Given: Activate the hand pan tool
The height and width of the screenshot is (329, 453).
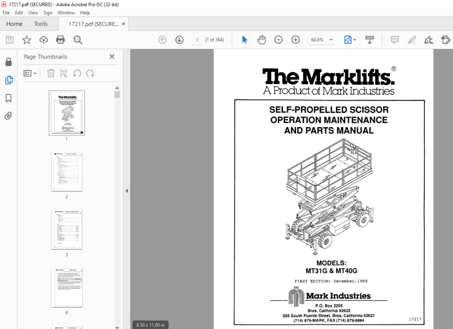Looking at the screenshot, I should [x=261, y=40].
